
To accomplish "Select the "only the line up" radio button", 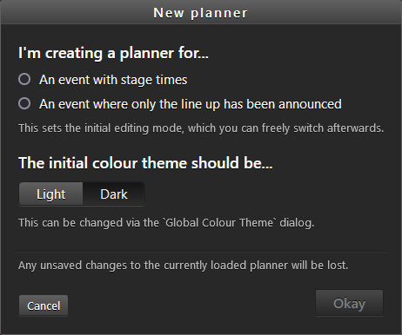I will 24,103.
